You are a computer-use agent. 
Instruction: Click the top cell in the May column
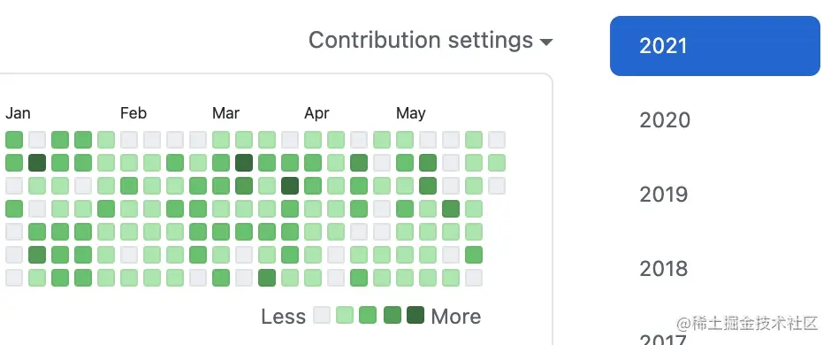coord(404,140)
